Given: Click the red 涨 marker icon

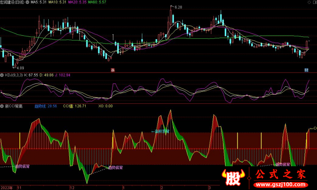Looking at the screenshot, I should [113, 70].
